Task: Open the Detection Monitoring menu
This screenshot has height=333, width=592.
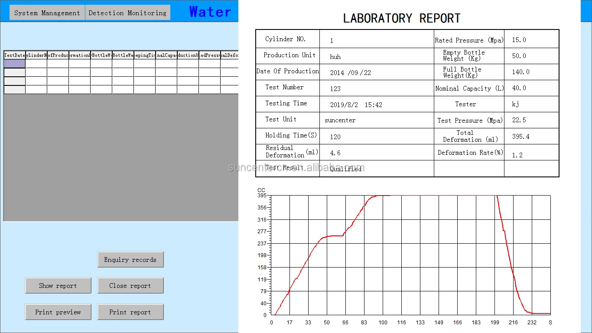Action: tap(127, 13)
